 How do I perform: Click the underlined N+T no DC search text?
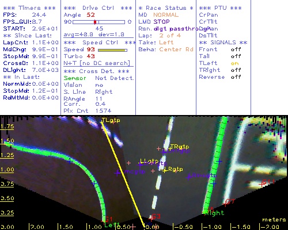point(97,63)
